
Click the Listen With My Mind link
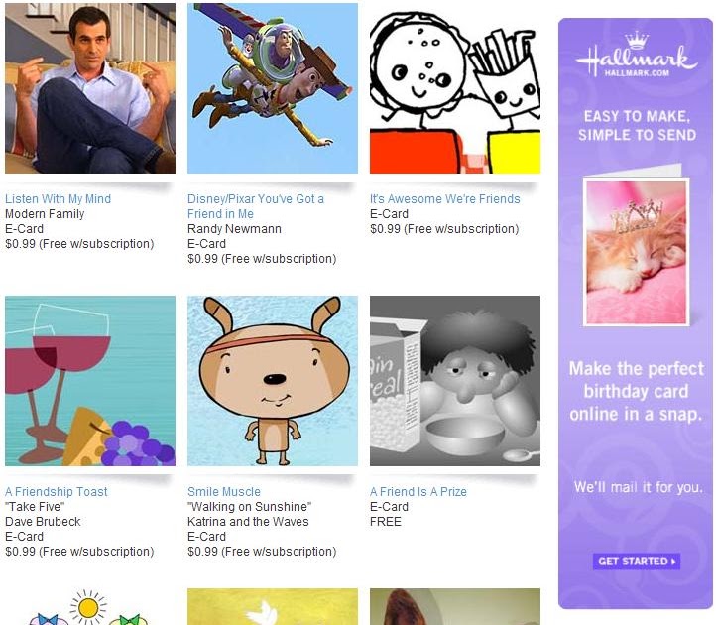58,199
